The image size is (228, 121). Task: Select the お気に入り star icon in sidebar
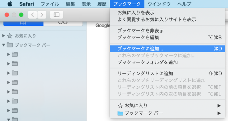tap(10, 36)
